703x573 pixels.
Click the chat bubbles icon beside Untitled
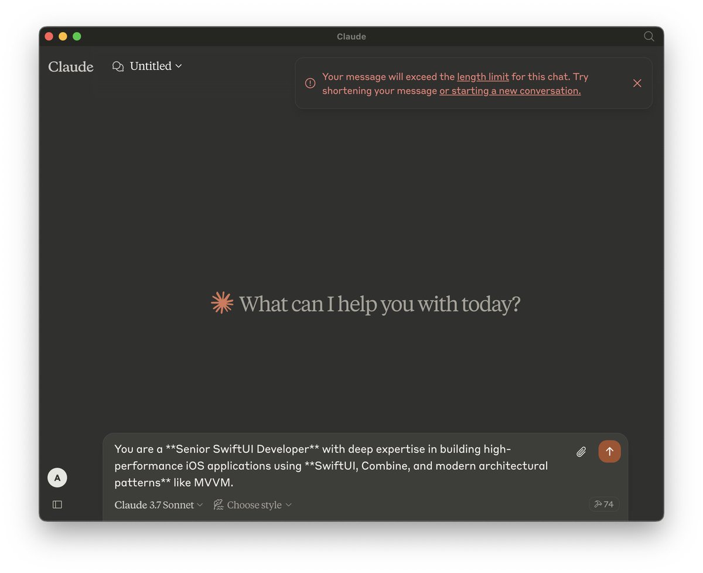coord(118,66)
